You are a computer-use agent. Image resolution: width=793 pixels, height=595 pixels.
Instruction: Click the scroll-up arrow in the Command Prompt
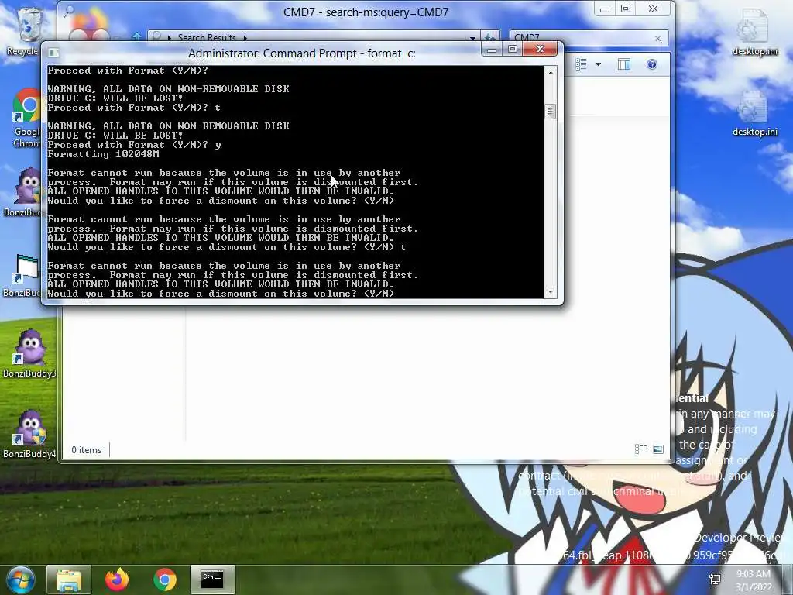click(x=551, y=73)
